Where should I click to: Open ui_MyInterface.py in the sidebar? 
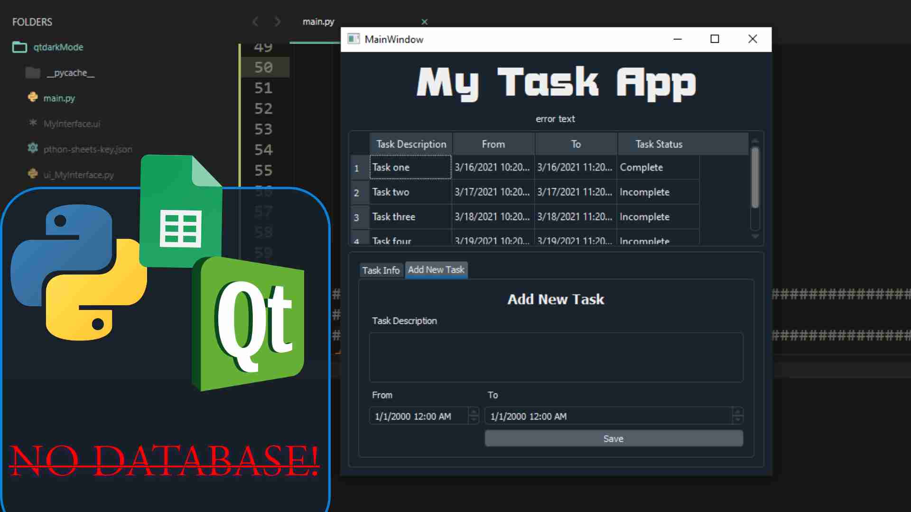tap(79, 175)
